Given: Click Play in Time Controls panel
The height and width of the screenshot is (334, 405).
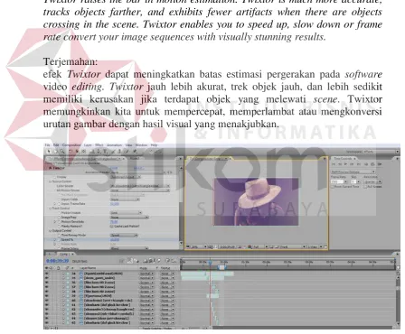Looking at the screenshot, I should [x=345, y=164].
